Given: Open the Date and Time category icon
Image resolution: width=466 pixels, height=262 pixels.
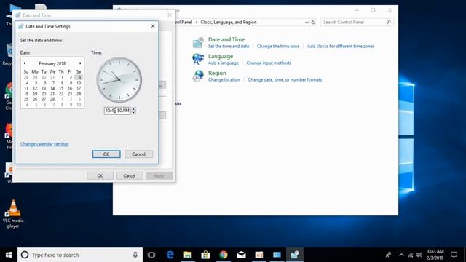Looking at the screenshot, I should [x=198, y=42].
